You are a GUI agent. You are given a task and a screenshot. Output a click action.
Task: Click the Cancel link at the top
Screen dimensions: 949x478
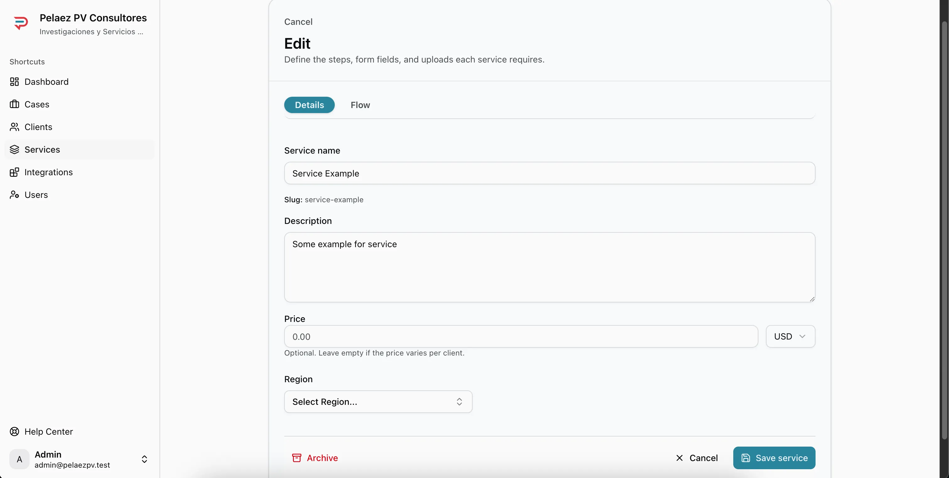pyautogui.click(x=298, y=21)
